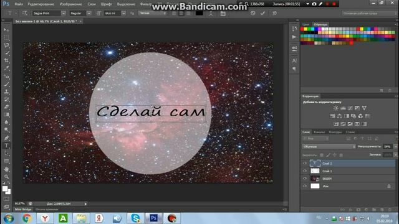Select the Crop tool
This screenshot has width=399, height=224.
(6, 60)
